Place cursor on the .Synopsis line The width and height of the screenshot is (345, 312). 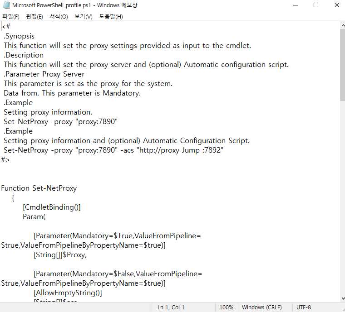(19, 36)
